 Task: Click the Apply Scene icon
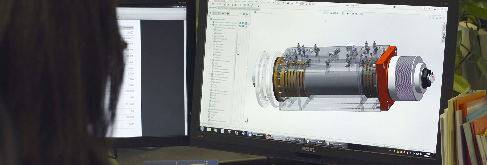pos(356,14)
